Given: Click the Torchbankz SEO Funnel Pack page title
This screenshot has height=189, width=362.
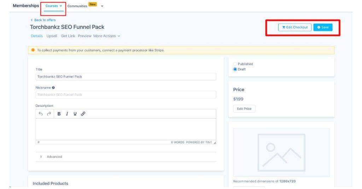Looking at the screenshot, I should pos(67,27).
